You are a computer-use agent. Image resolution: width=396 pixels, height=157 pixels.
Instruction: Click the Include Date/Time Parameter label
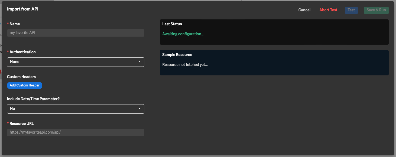coord(33,99)
